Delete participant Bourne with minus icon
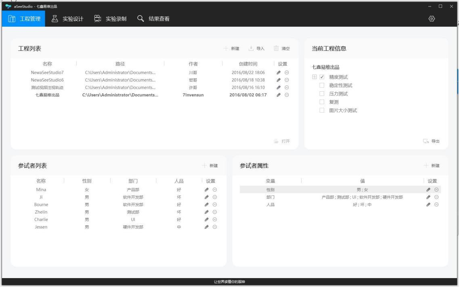The height and width of the screenshot is (287, 459). click(x=215, y=205)
